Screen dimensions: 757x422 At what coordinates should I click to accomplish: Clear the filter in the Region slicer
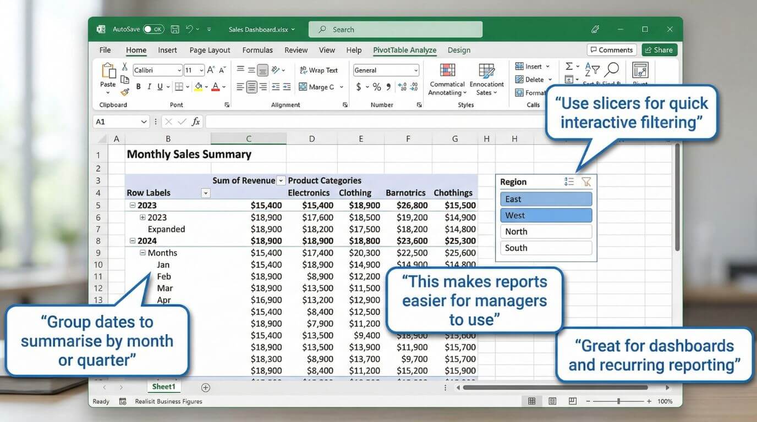(x=586, y=181)
